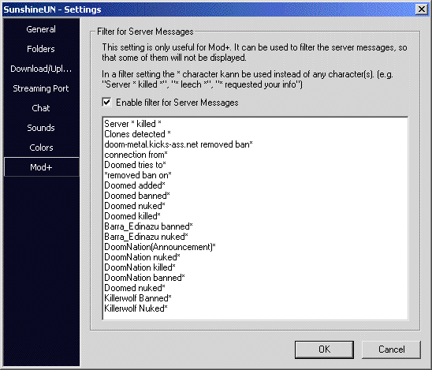The image size is (432, 370).
Task: Disable the filter for Server Messages checkbox
Action: [x=106, y=103]
